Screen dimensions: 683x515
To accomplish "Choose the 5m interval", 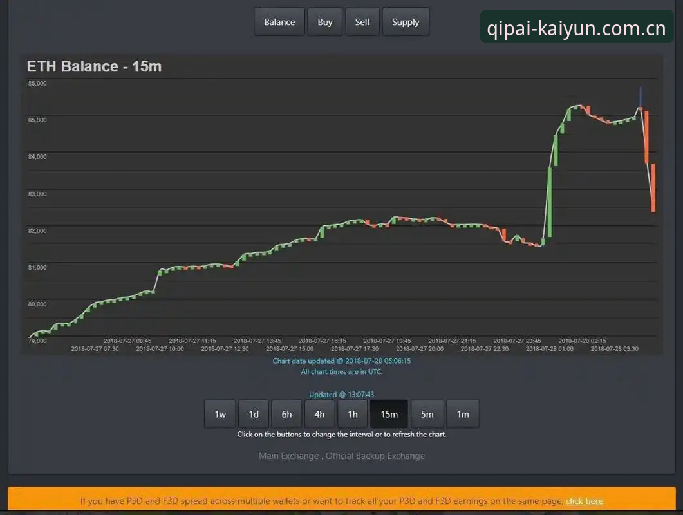I will pos(427,414).
